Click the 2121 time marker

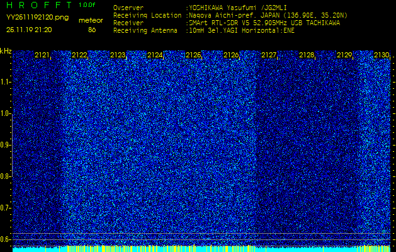click(42, 55)
